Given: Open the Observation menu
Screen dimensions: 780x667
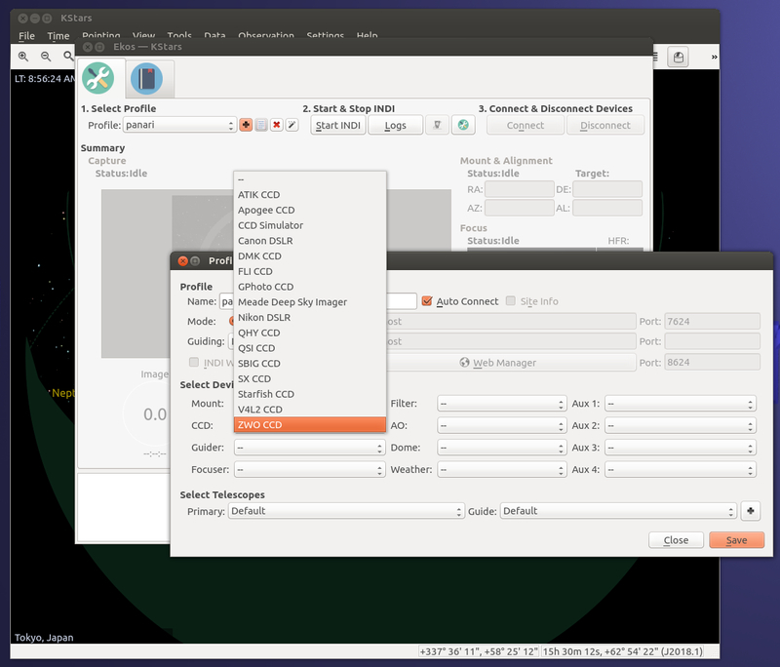Looking at the screenshot, I should (266, 35).
